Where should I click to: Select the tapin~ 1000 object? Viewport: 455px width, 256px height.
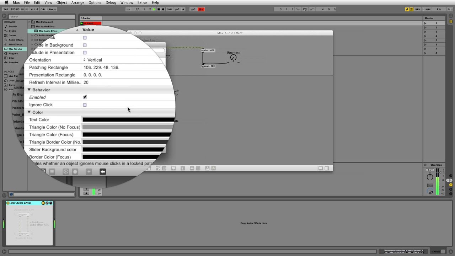208,50
